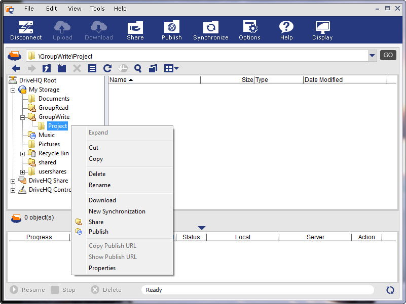406x304 pixels.
Task: Collapse the GroupWrite tree node
Action: pyautogui.click(x=23, y=117)
